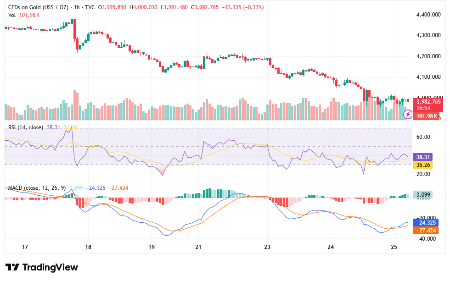The width and height of the screenshot is (450, 281).
Task: Click the MACD legend value -24.325
Action: click(x=96, y=188)
